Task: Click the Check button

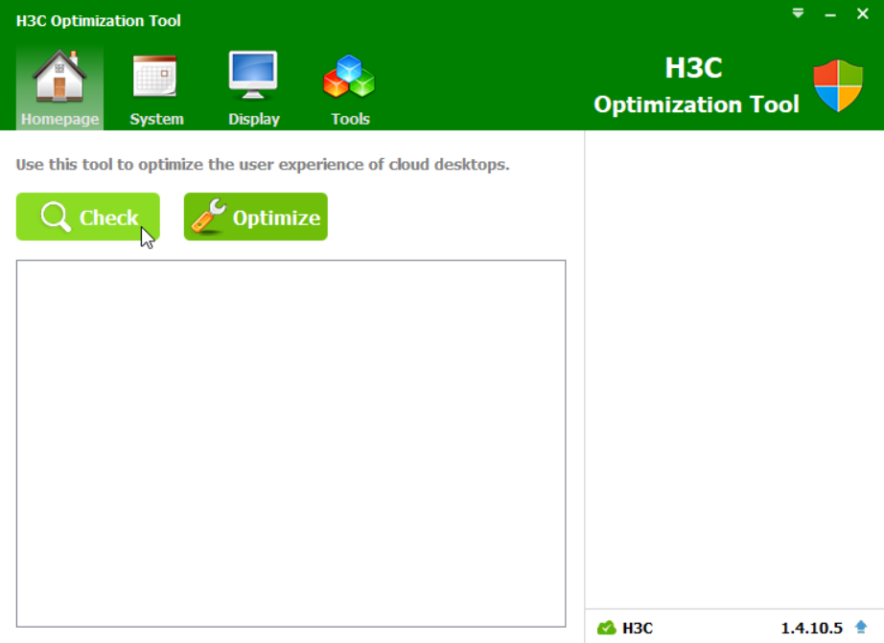Action: click(88, 217)
